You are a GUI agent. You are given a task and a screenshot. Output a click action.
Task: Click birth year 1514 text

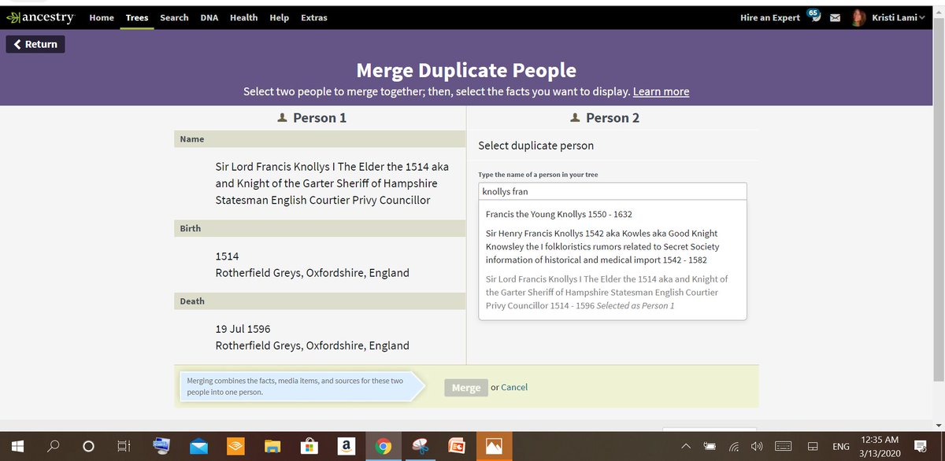pyautogui.click(x=227, y=256)
